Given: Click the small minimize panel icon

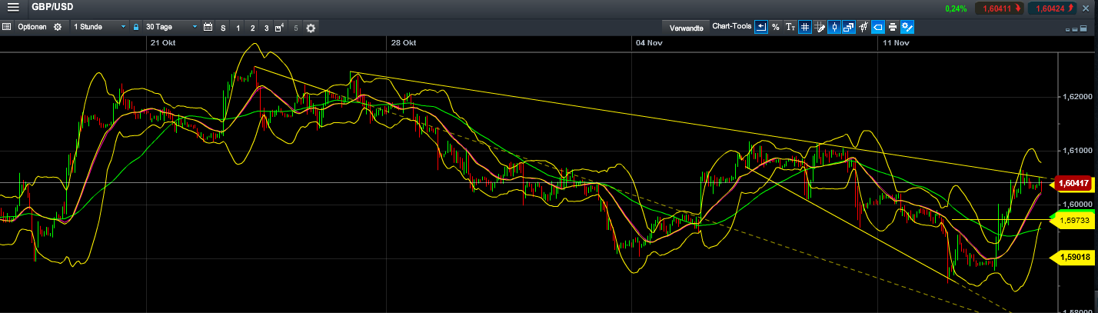Looking at the screenshot, I should (x=1068, y=29).
